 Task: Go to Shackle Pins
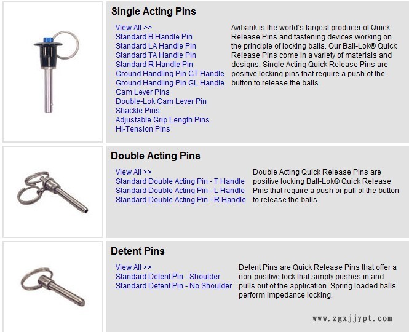[137, 111]
